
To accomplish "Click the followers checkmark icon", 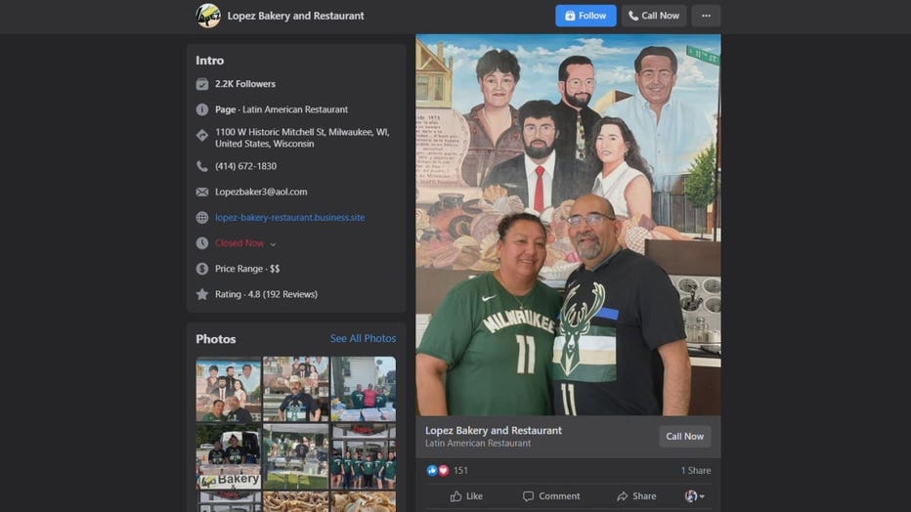I will (x=201, y=84).
